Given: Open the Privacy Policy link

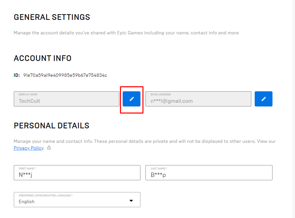Looking at the screenshot, I should pyautogui.click(x=29, y=148).
